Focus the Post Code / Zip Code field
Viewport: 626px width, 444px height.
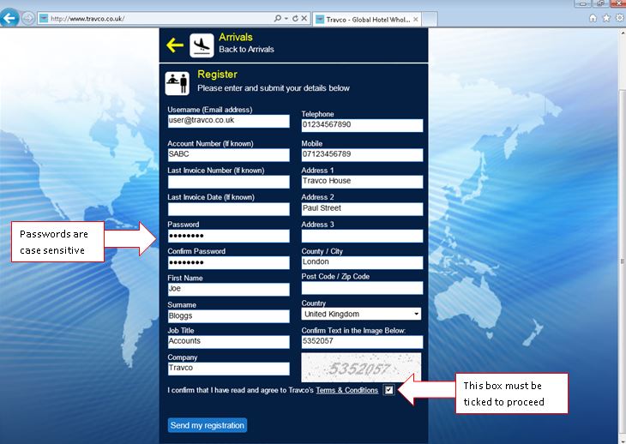coord(362,288)
